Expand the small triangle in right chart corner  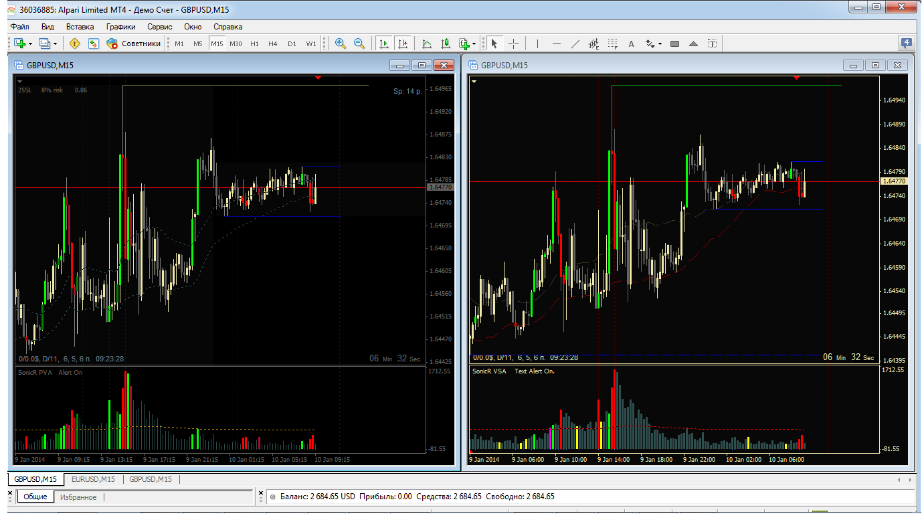[474, 81]
